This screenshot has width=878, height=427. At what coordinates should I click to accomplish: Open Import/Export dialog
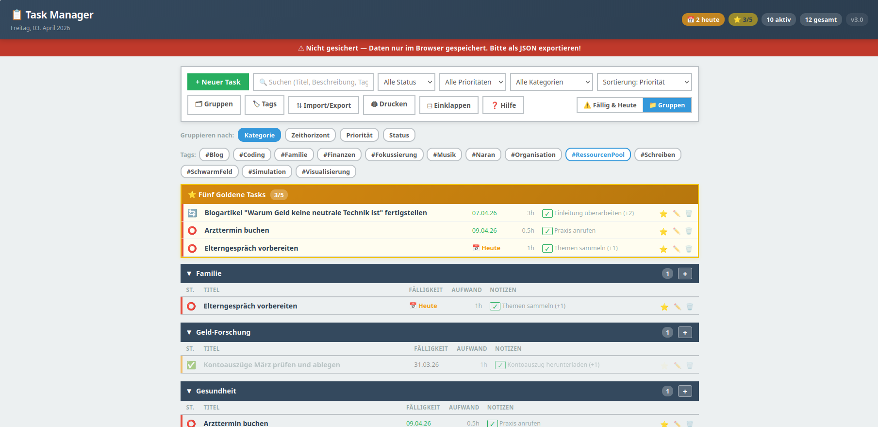tap(323, 105)
